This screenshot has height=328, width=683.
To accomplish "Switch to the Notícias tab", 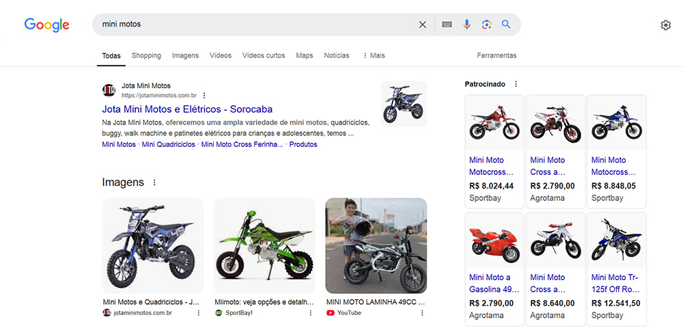I will click(x=337, y=56).
